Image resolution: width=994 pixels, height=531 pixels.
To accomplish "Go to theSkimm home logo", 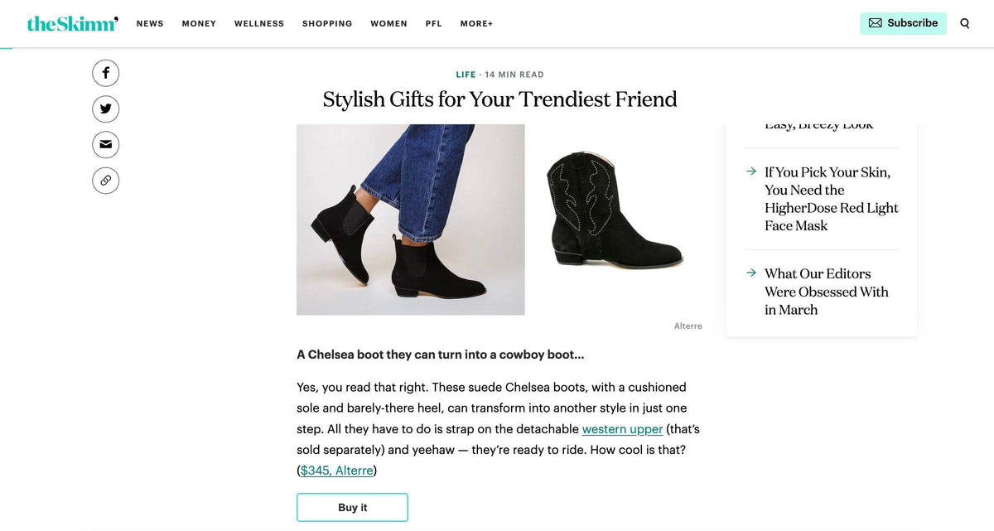I will tap(72, 23).
